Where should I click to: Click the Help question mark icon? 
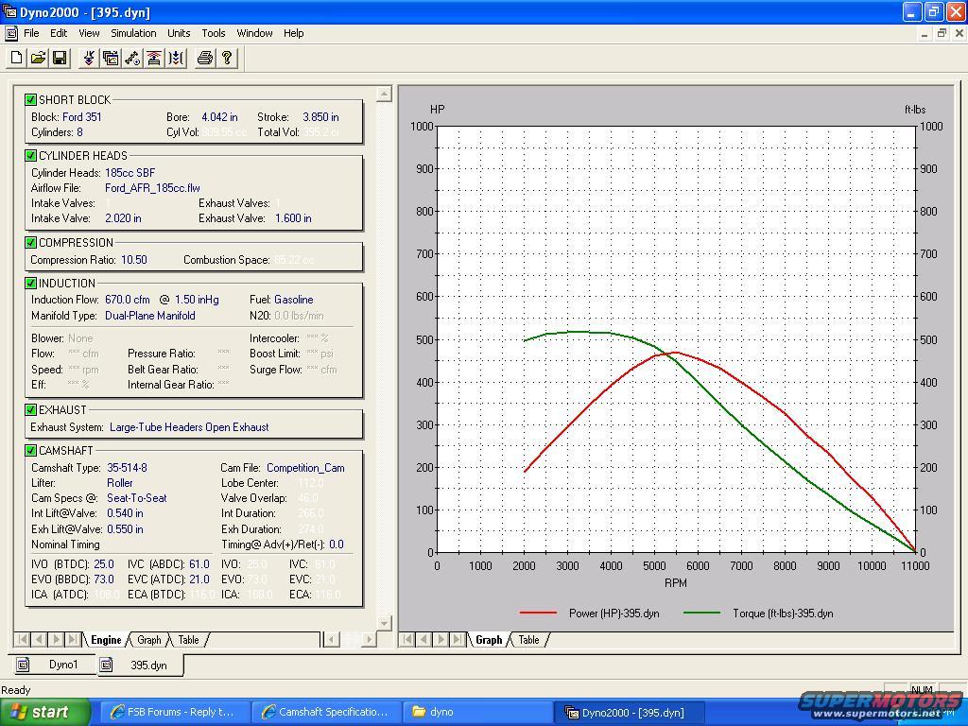coord(226,59)
